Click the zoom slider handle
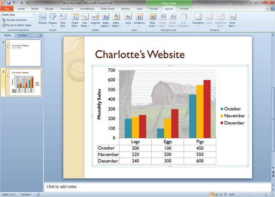The width and height of the screenshot is (275, 197). coord(250,194)
